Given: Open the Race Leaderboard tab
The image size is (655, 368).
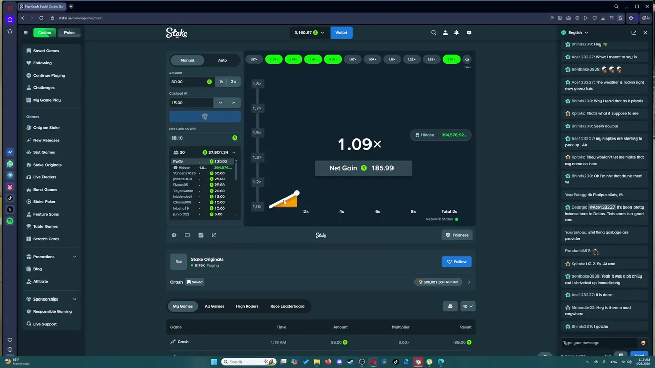Looking at the screenshot, I should [288, 306].
